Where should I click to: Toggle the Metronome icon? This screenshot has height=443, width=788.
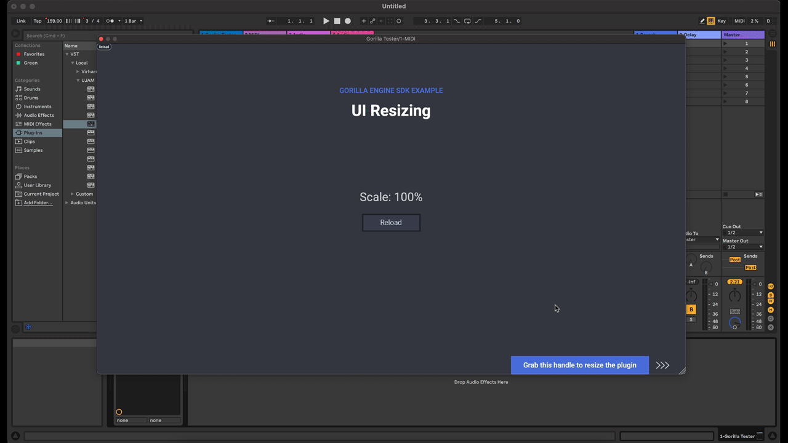pyautogui.click(x=111, y=21)
